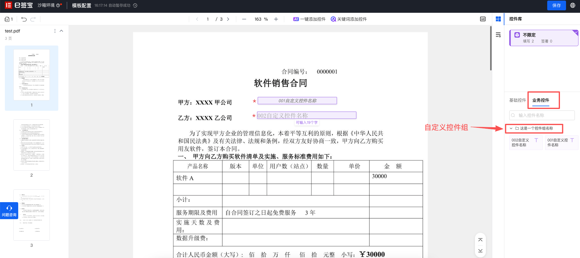Click keyword add controls button
This screenshot has height=258, width=580.
[x=349, y=19]
